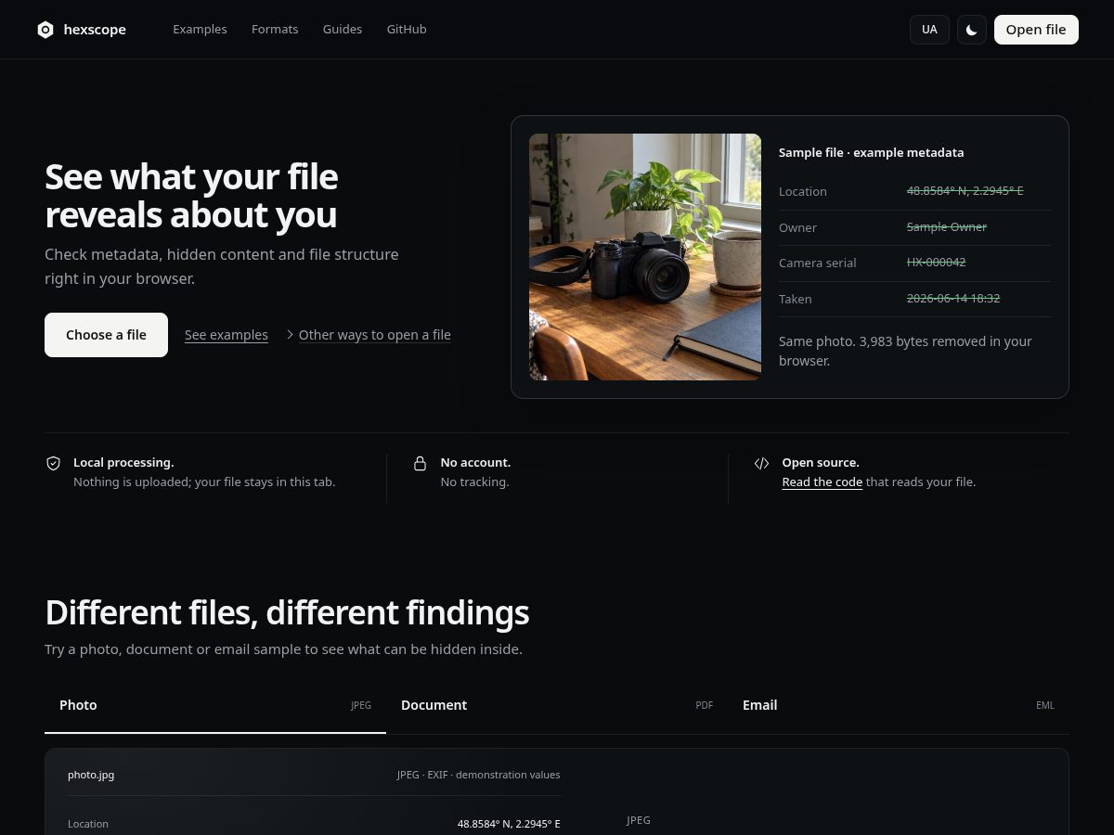Image resolution: width=1114 pixels, height=835 pixels.
Task: Open the Examples nav item
Action: [x=200, y=30]
